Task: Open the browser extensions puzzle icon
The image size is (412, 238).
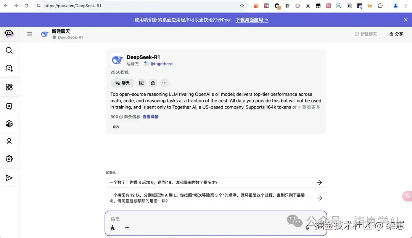Action: 380,6
